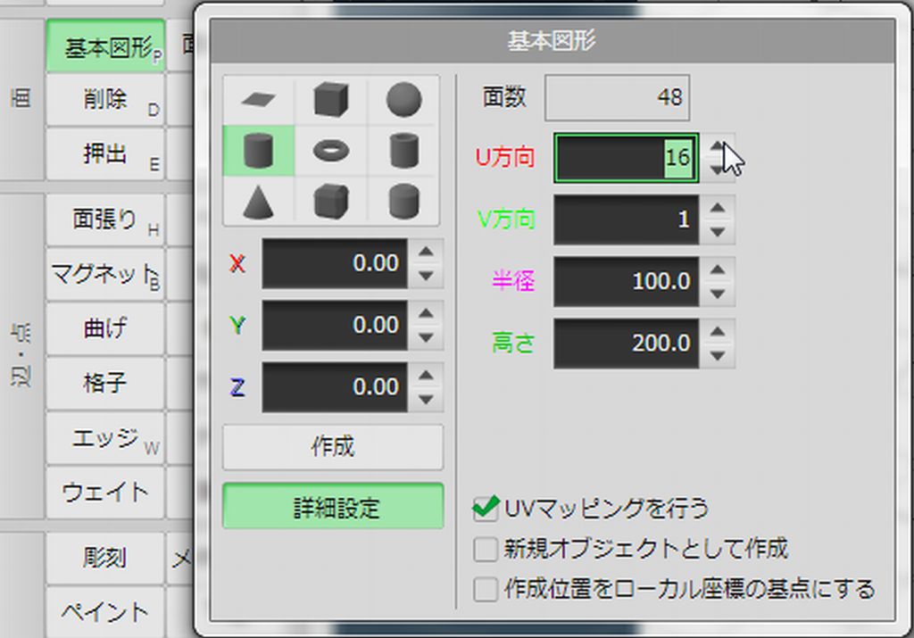914x638 pixels.
Task: Select the 格子 lattice tool
Action: pyautogui.click(x=105, y=383)
